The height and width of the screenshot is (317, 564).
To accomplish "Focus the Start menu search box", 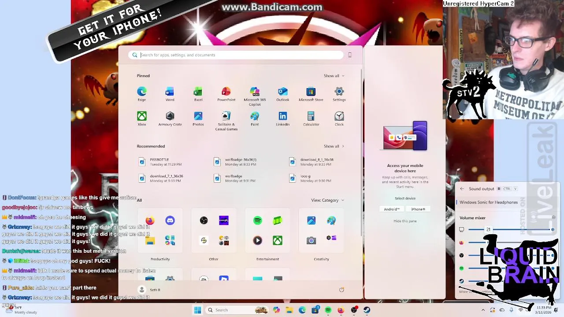I will coord(236,55).
